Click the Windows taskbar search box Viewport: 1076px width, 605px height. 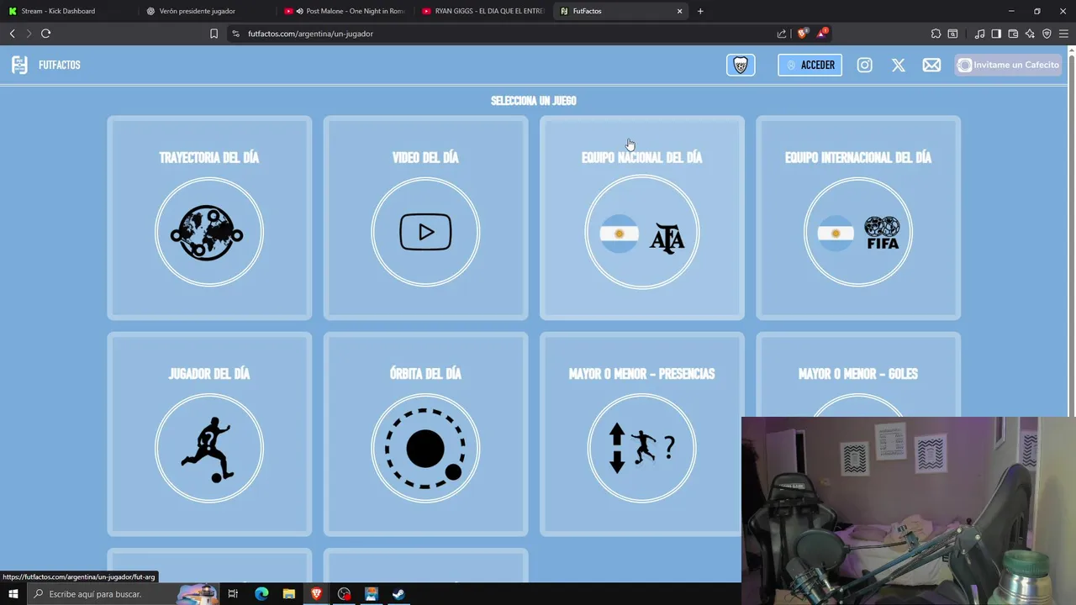[x=122, y=594]
